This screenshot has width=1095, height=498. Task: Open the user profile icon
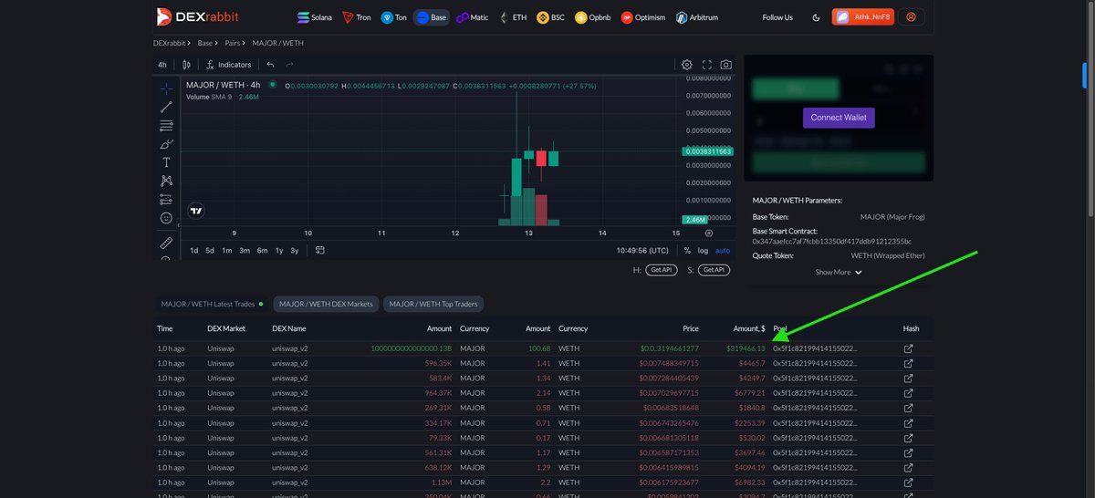(x=911, y=17)
